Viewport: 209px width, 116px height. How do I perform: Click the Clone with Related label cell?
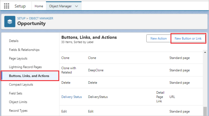tap(68, 70)
